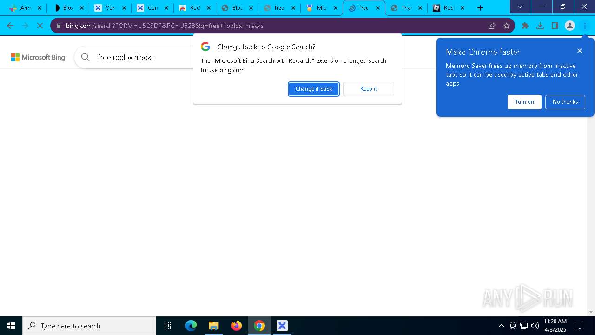The height and width of the screenshot is (335, 595).
Task: Click the browser address bar URL
Action: pyautogui.click(x=165, y=26)
